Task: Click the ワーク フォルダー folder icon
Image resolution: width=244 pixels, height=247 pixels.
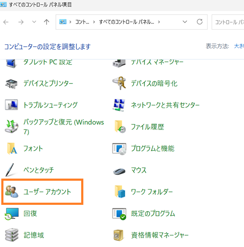Action: coord(120,191)
